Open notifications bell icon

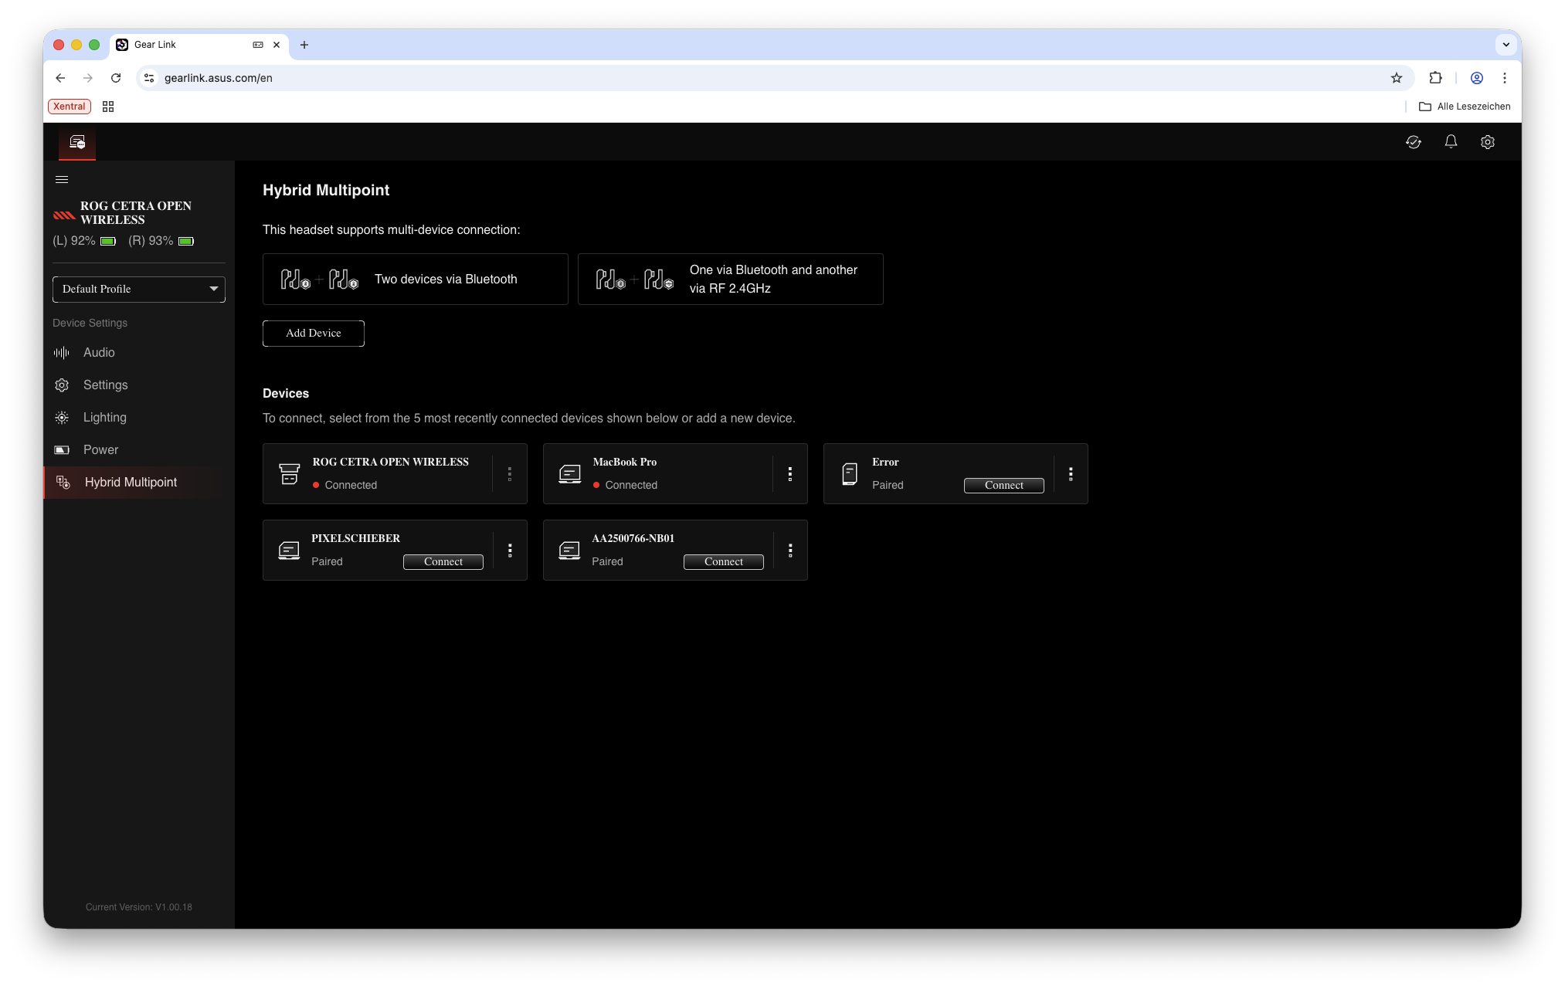[x=1451, y=142]
